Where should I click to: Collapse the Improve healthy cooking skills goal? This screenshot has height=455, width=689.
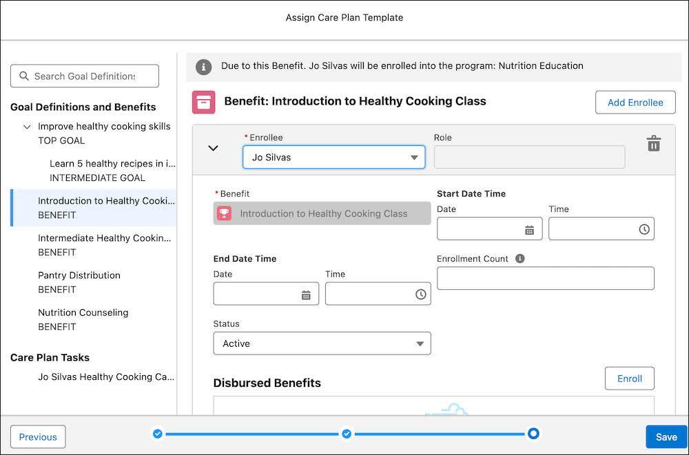[x=26, y=127]
